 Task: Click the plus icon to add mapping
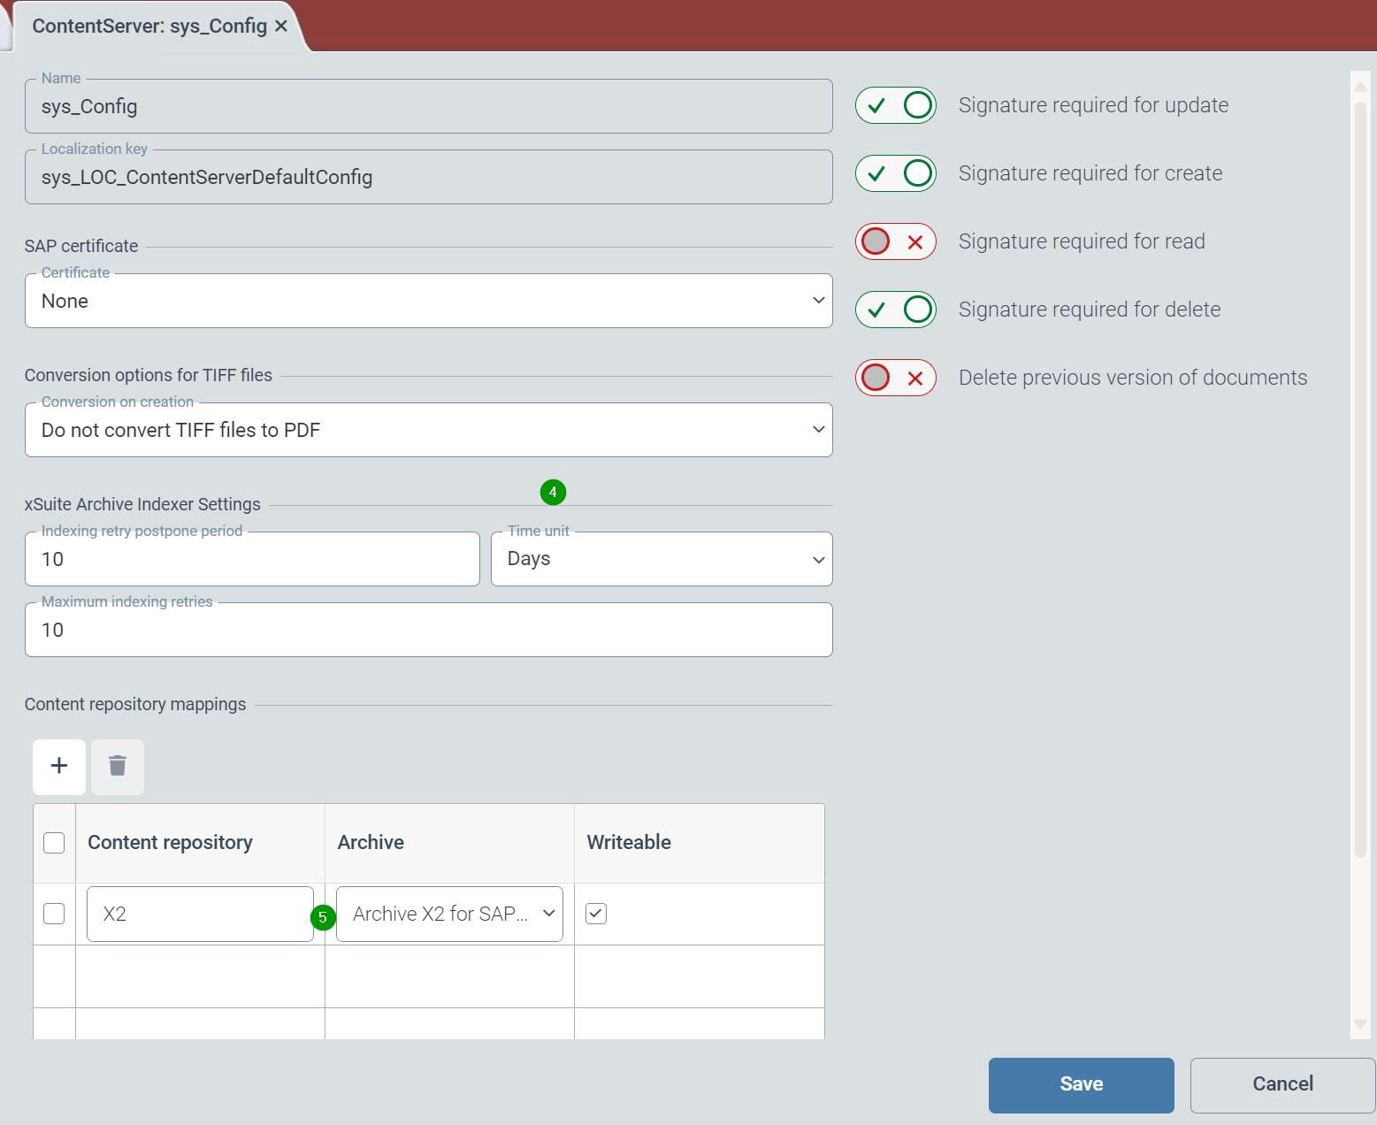point(59,766)
